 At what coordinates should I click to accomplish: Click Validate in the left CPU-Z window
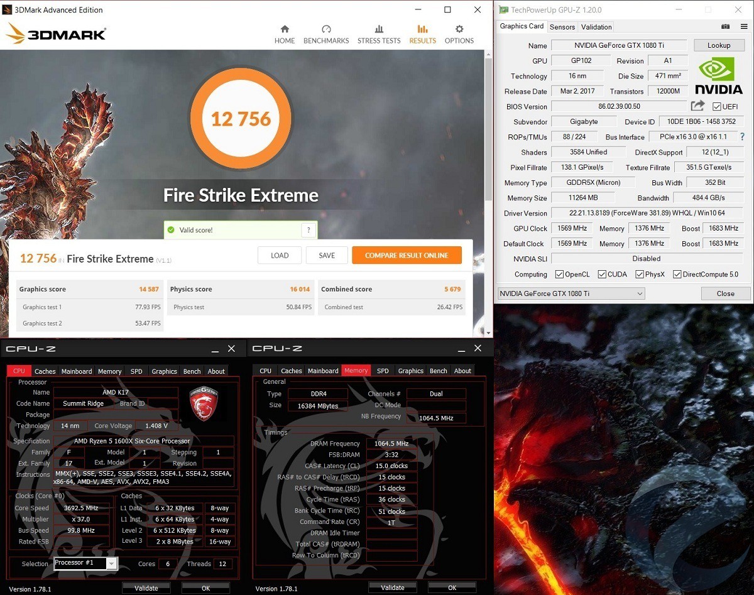click(x=146, y=588)
